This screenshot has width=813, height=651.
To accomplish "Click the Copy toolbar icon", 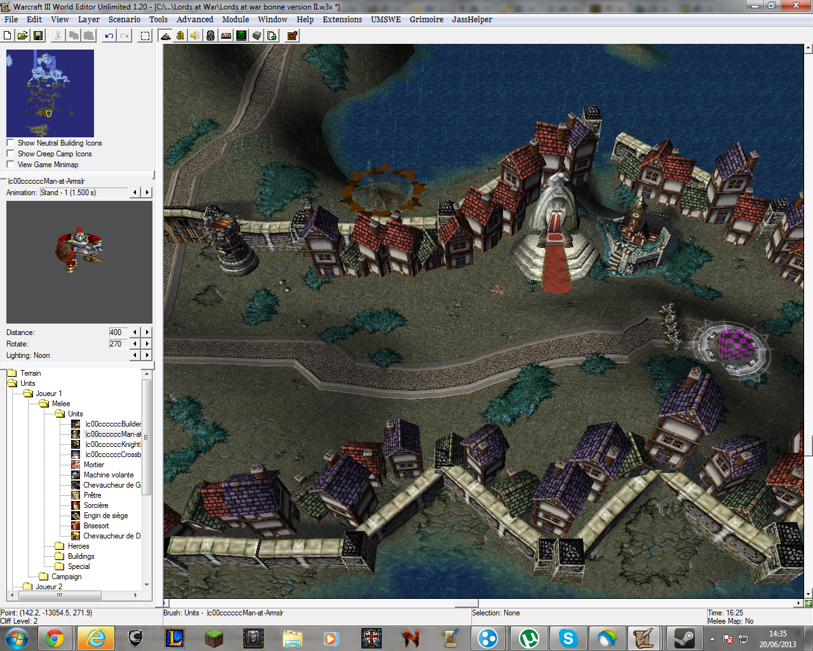I will pyautogui.click(x=74, y=36).
